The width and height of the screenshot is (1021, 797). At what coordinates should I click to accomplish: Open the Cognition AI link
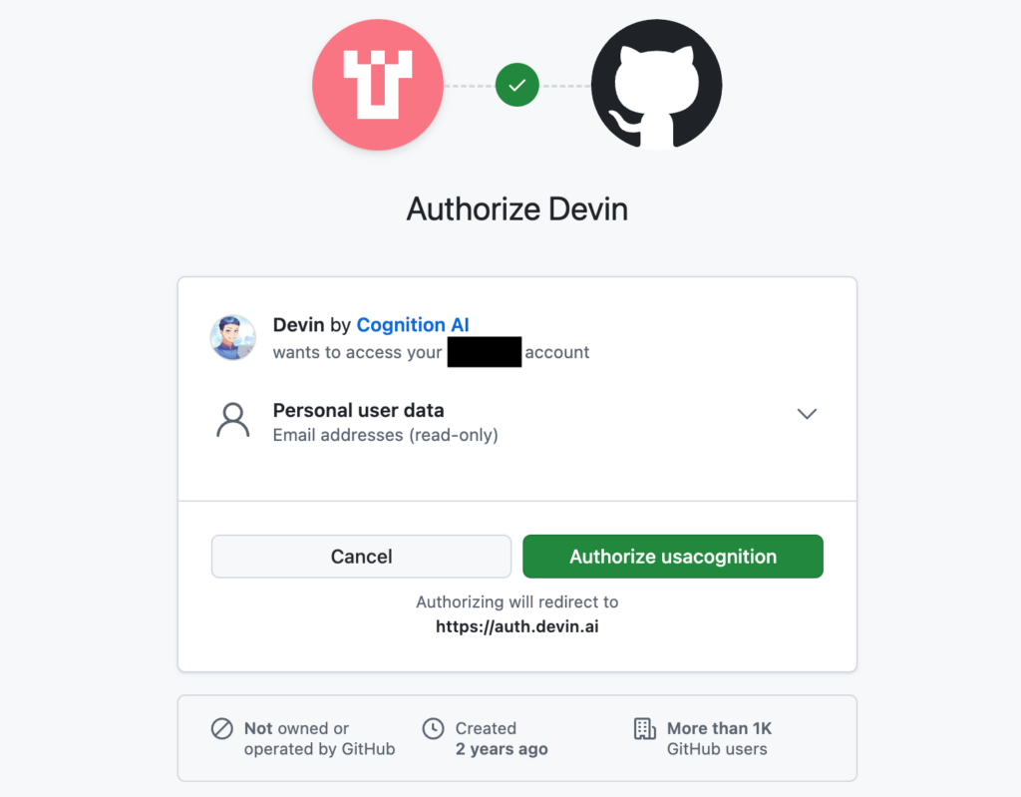[x=413, y=325]
